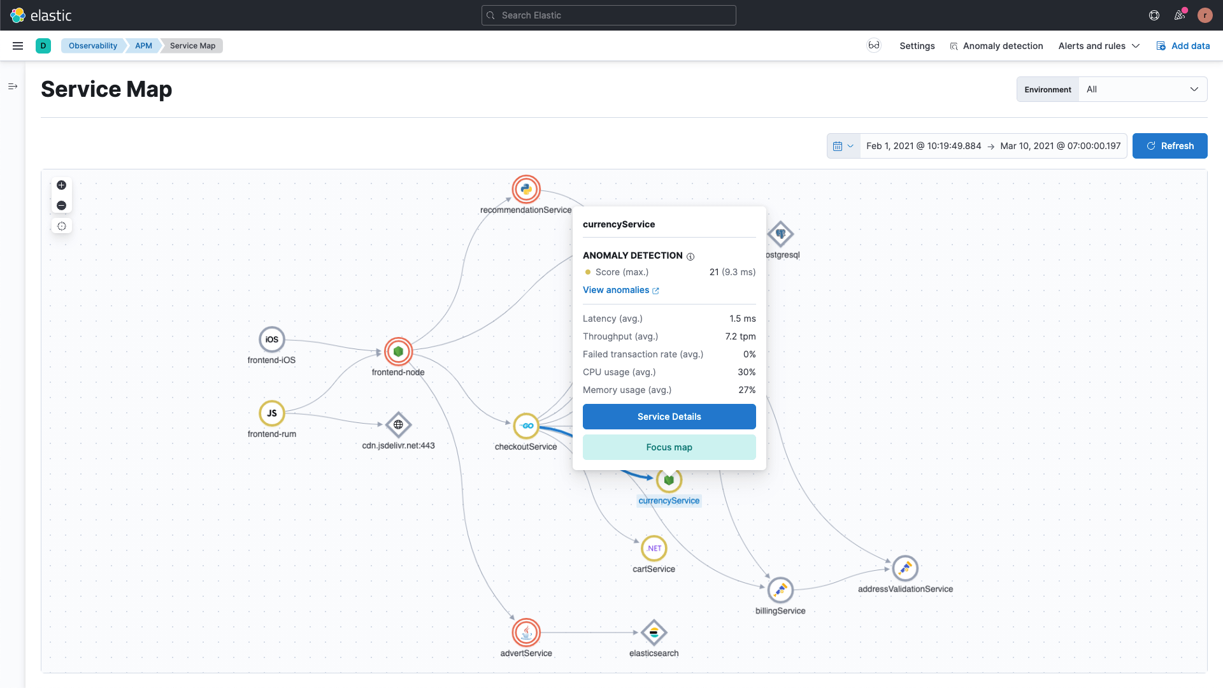Click the CPU usage value 30%
The width and height of the screenshot is (1223, 688).
[747, 372]
